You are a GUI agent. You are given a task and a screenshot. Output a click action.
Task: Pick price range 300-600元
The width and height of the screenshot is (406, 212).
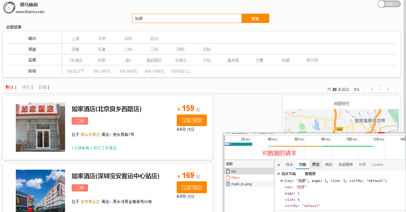click(x=128, y=71)
